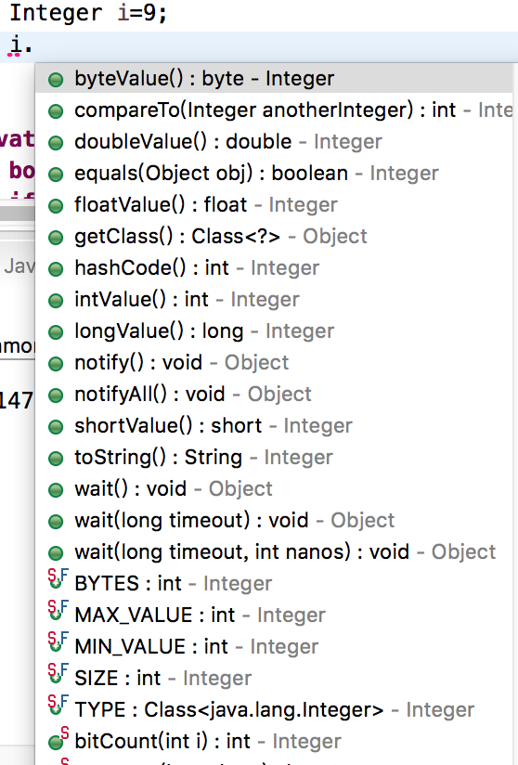Select compareTo(Integer anotherInteger) suggestion

tap(274, 110)
